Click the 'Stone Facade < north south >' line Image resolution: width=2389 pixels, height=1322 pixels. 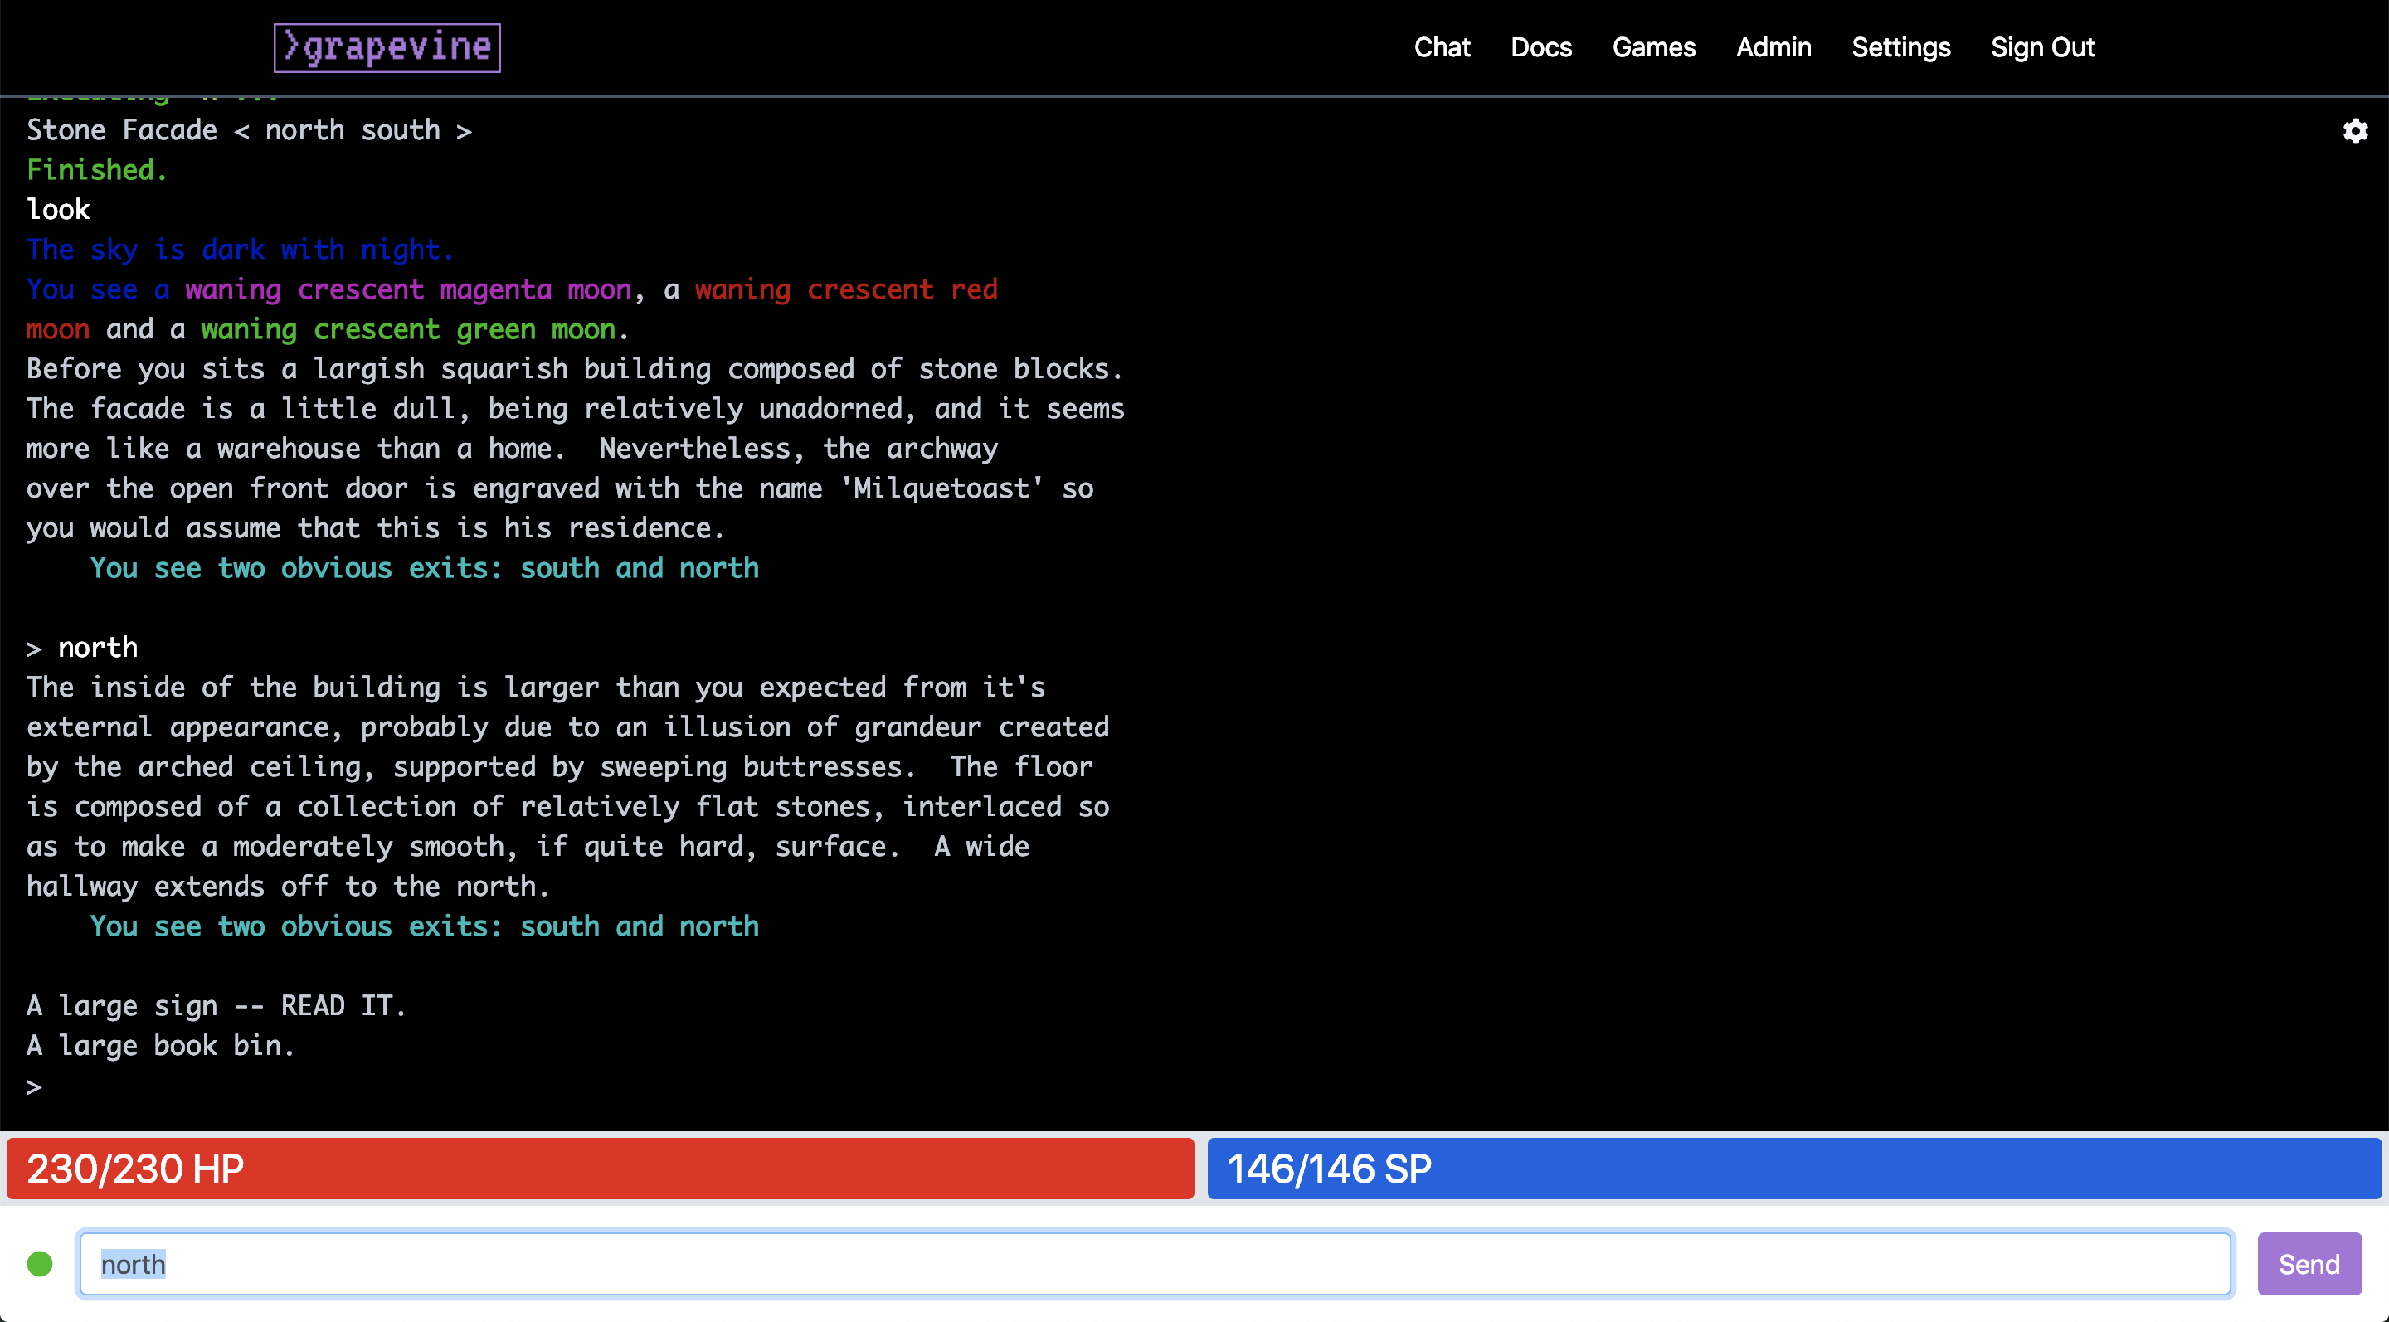pos(250,129)
